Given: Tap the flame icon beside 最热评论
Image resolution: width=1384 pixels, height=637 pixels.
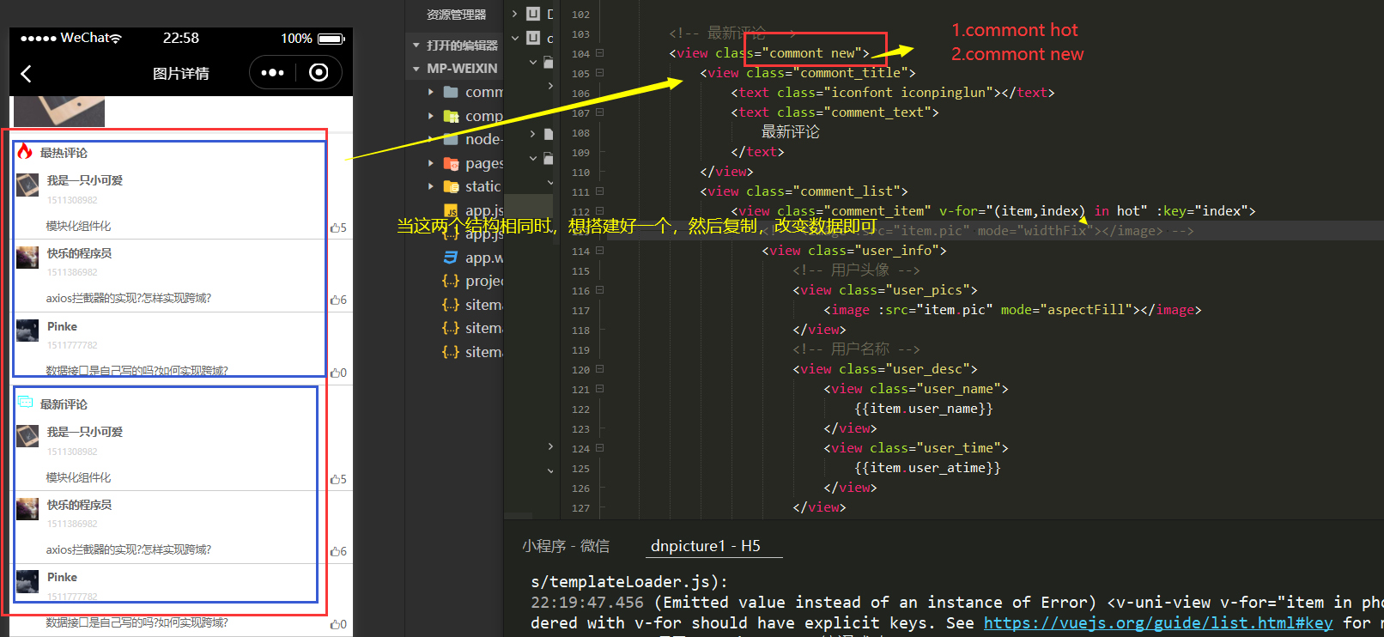Looking at the screenshot, I should click(x=25, y=152).
